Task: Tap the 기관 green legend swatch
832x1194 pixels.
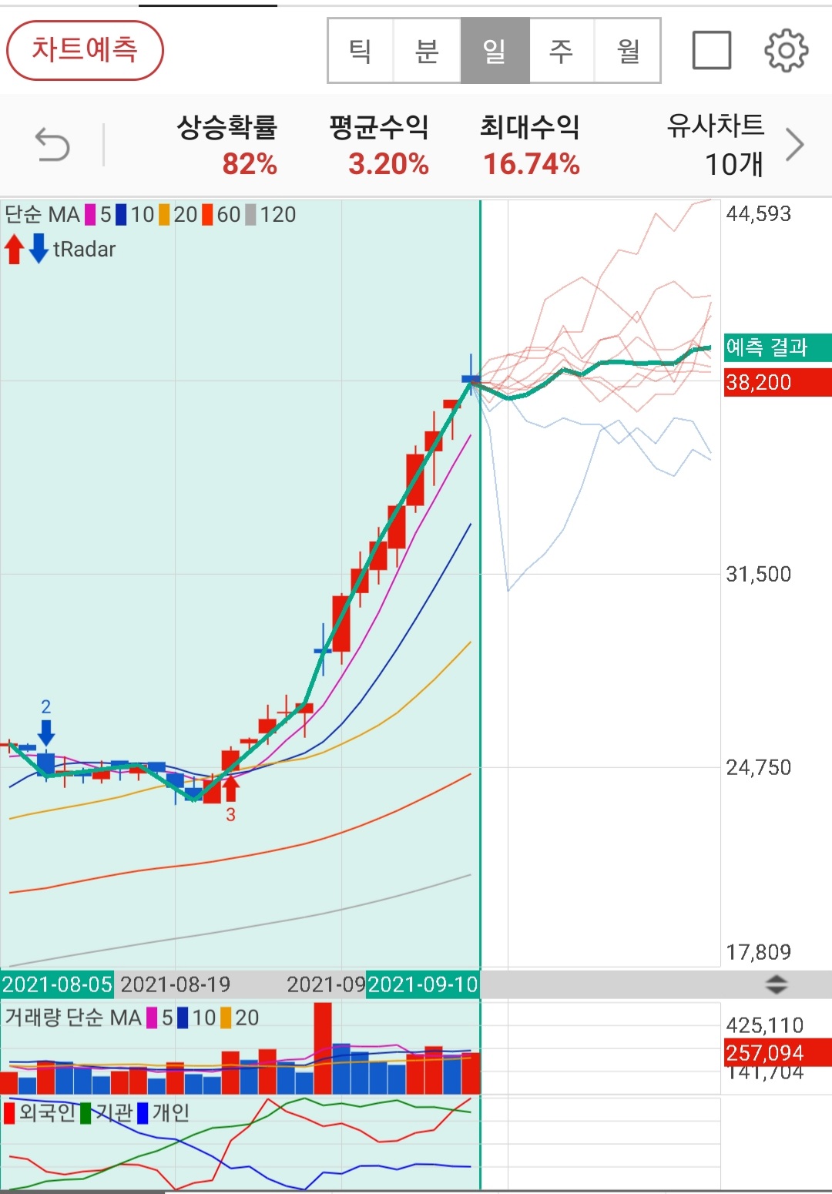Action: (x=86, y=1112)
